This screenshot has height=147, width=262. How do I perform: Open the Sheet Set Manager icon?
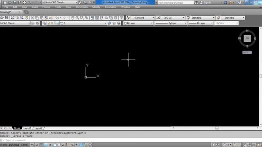click(106, 18)
